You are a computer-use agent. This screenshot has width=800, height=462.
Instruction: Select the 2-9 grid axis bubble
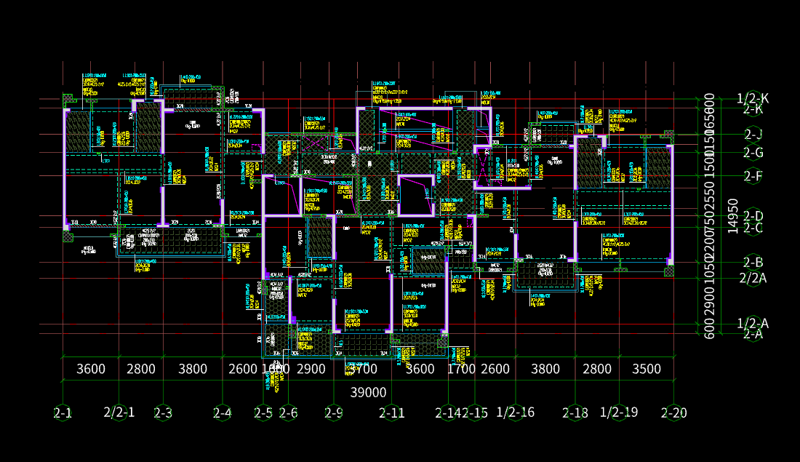(334, 413)
